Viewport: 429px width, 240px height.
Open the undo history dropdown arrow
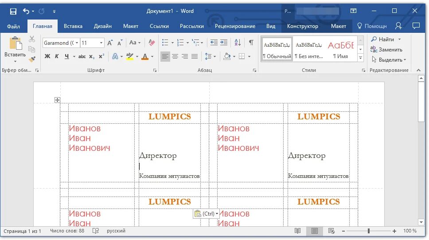33,11
